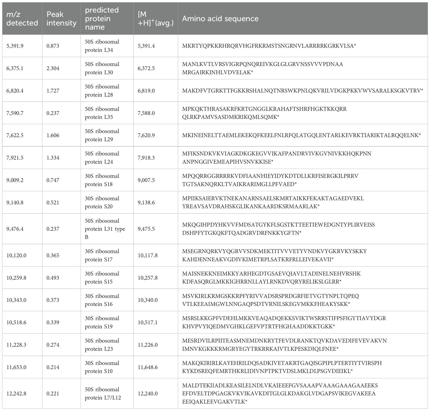This screenshot has width=430, height=411.
Task: Click the 'Peak intensity' column header
Action: click(61, 19)
